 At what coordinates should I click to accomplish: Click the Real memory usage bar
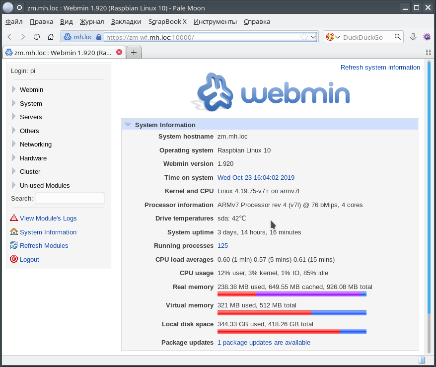(x=291, y=294)
